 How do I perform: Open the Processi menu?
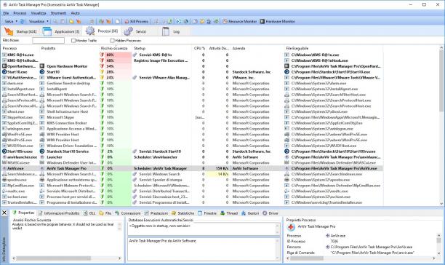tap(20, 13)
